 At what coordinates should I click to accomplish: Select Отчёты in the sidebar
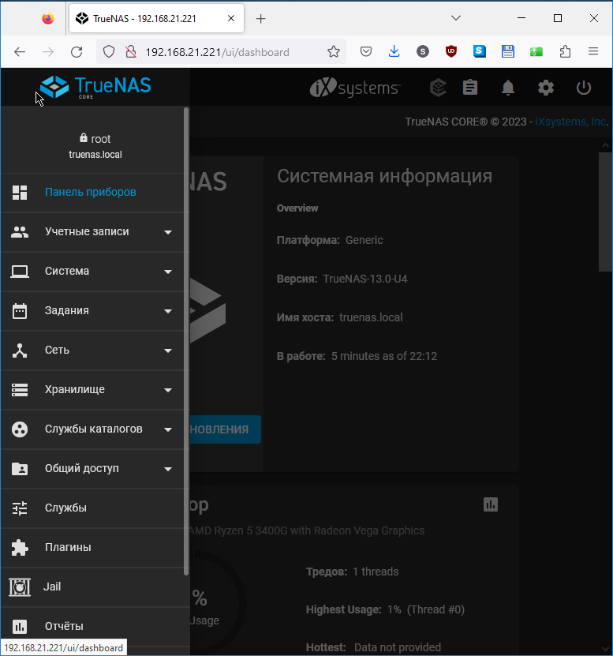click(x=64, y=626)
